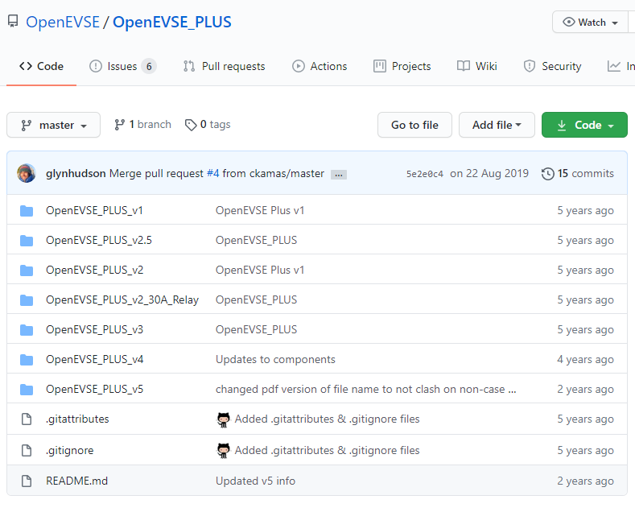
Task: Open the .gitattributes file
Action: (x=77, y=419)
